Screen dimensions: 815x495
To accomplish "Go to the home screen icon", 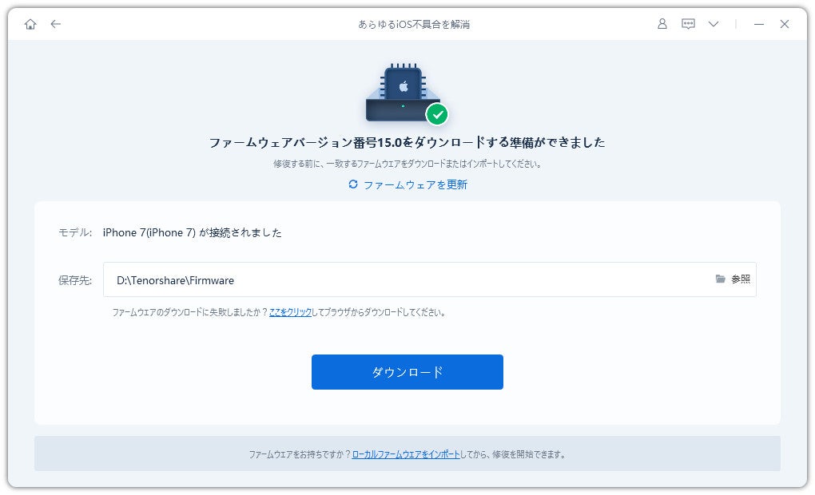I will [x=30, y=24].
